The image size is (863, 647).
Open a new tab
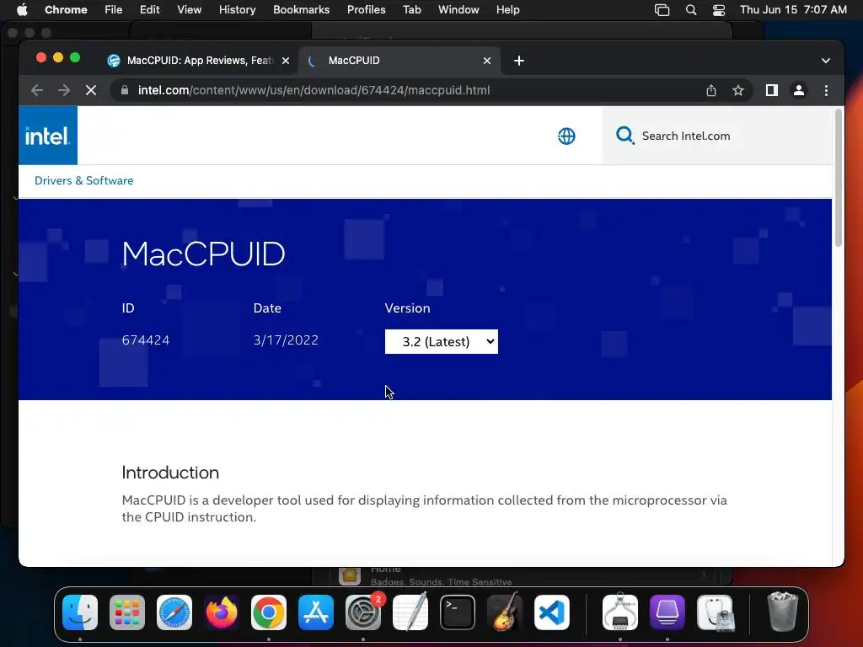[519, 61]
